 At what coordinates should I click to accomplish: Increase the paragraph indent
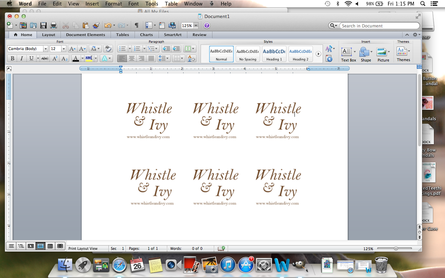coord(176,49)
